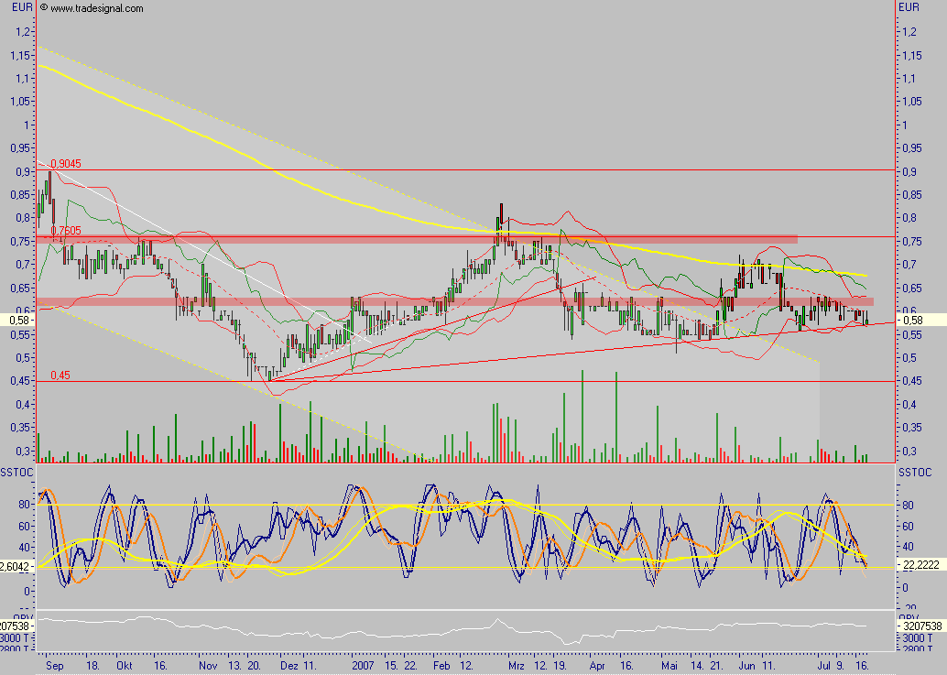947x675 pixels.
Task: Click the SSTOC indicator label on the left
Action: [x=16, y=473]
